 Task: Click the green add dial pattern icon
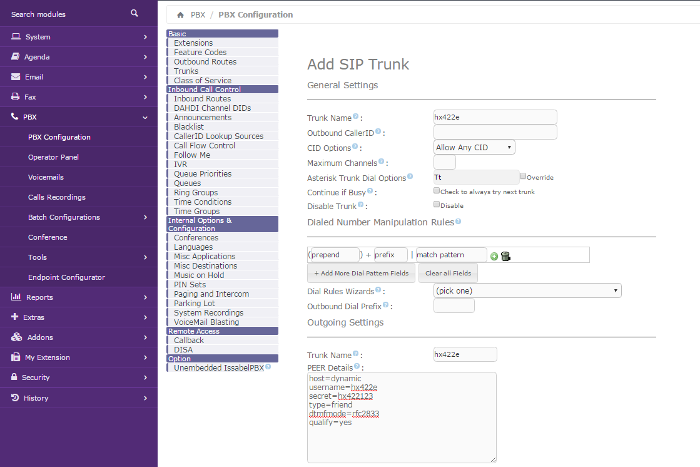494,256
